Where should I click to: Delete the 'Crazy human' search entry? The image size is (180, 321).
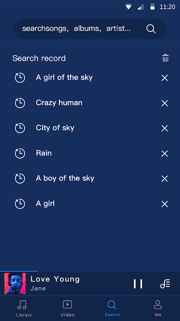coord(165,103)
